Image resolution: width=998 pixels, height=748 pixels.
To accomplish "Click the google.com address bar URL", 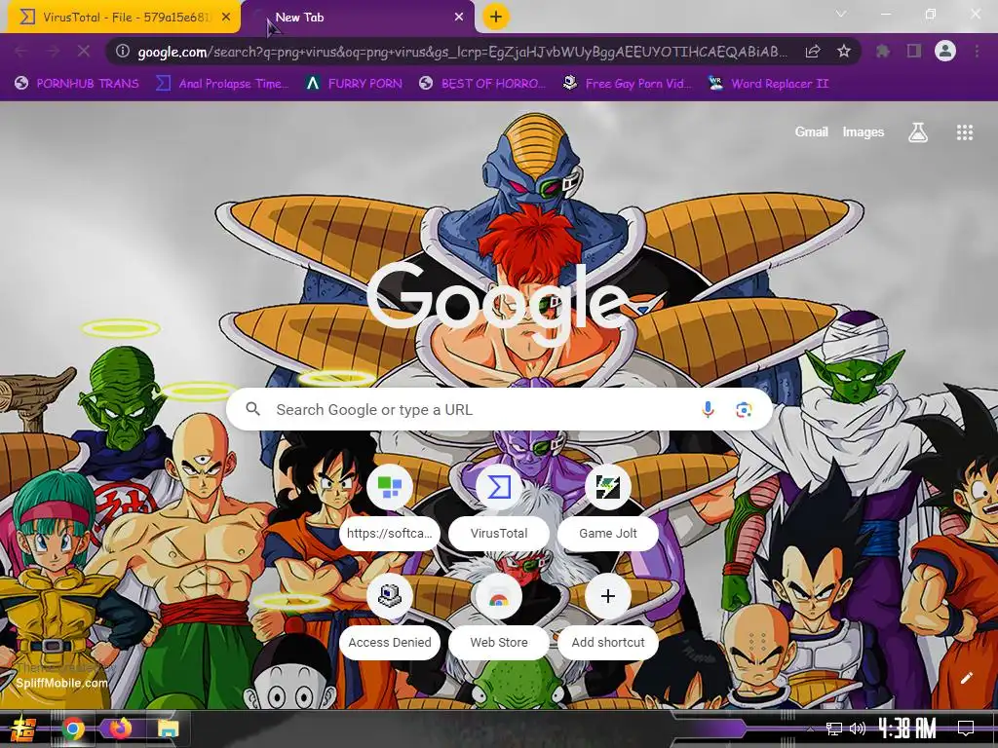I will (x=462, y=52).
